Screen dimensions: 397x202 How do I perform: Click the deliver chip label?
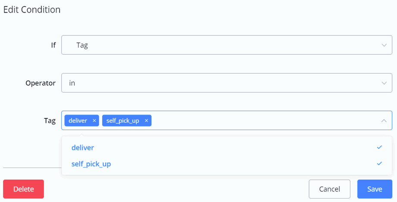pos(78,121)
